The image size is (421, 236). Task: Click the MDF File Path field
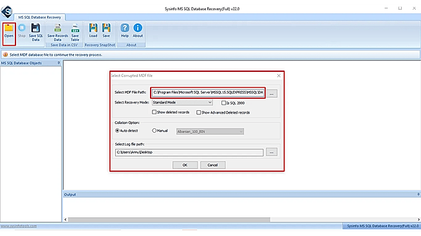click(208, 92)
